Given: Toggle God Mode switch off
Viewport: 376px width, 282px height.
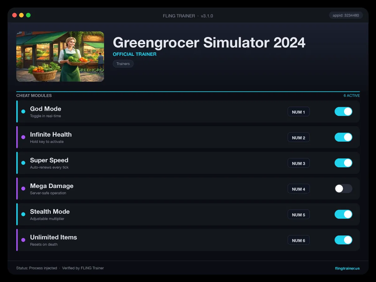Looking at the screenshot, I should 343,112.
